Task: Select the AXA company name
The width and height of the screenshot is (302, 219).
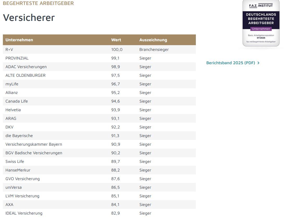Action: (9, 205)
